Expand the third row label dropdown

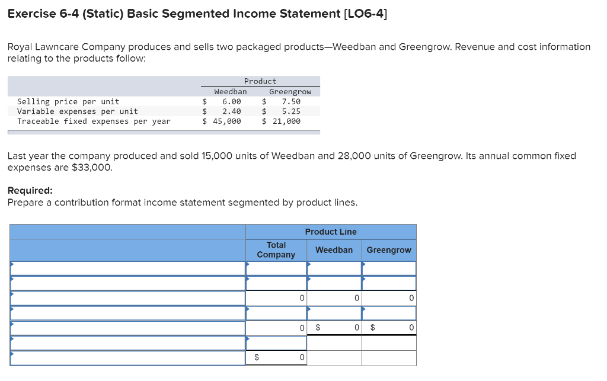(x=127, y=297)
